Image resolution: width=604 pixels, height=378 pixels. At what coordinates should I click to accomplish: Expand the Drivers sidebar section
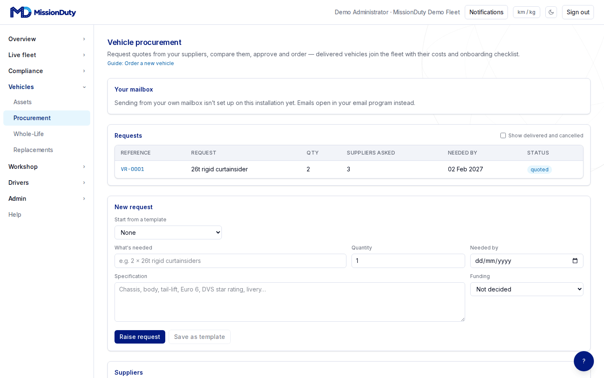(47, 183)
